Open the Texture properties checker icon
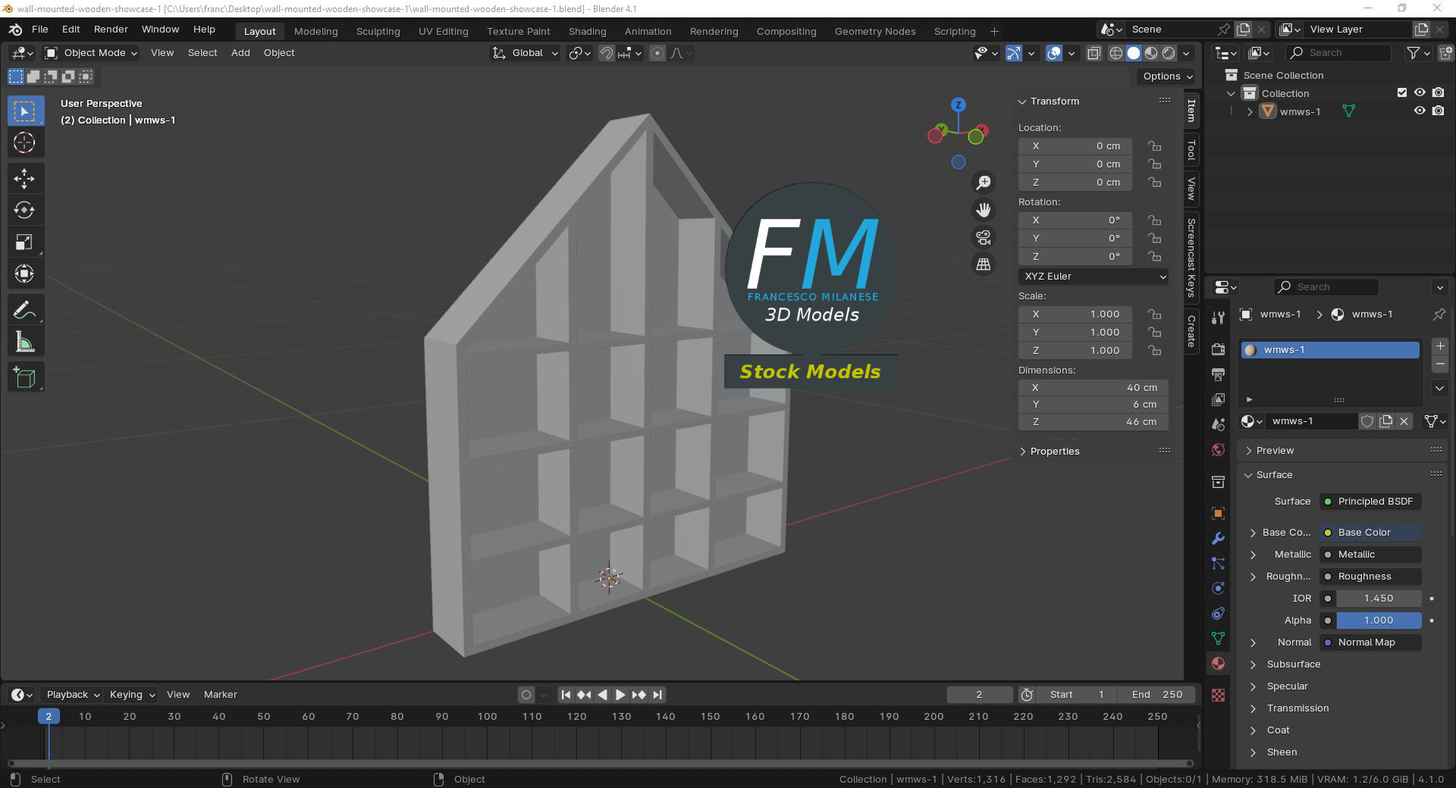1456x788 pixels. [1218, 695]
